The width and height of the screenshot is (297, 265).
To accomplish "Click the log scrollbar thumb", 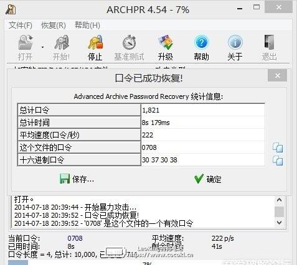I will coord(280,212).
